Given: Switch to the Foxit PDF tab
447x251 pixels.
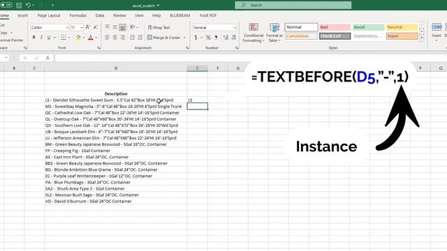Looking at the screenshot, I should coord(208,15).
